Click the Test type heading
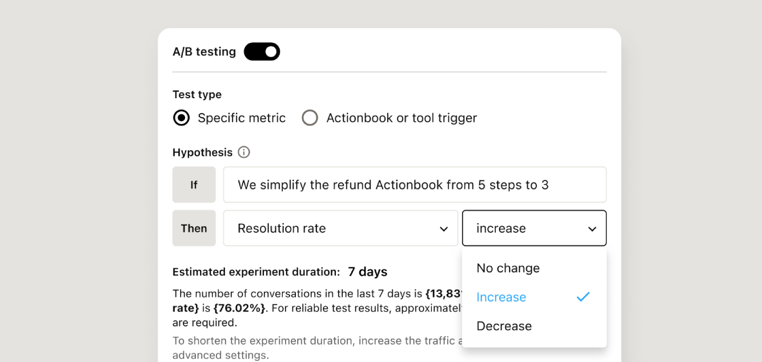This screenshot has height=362, width=762. 197,95
